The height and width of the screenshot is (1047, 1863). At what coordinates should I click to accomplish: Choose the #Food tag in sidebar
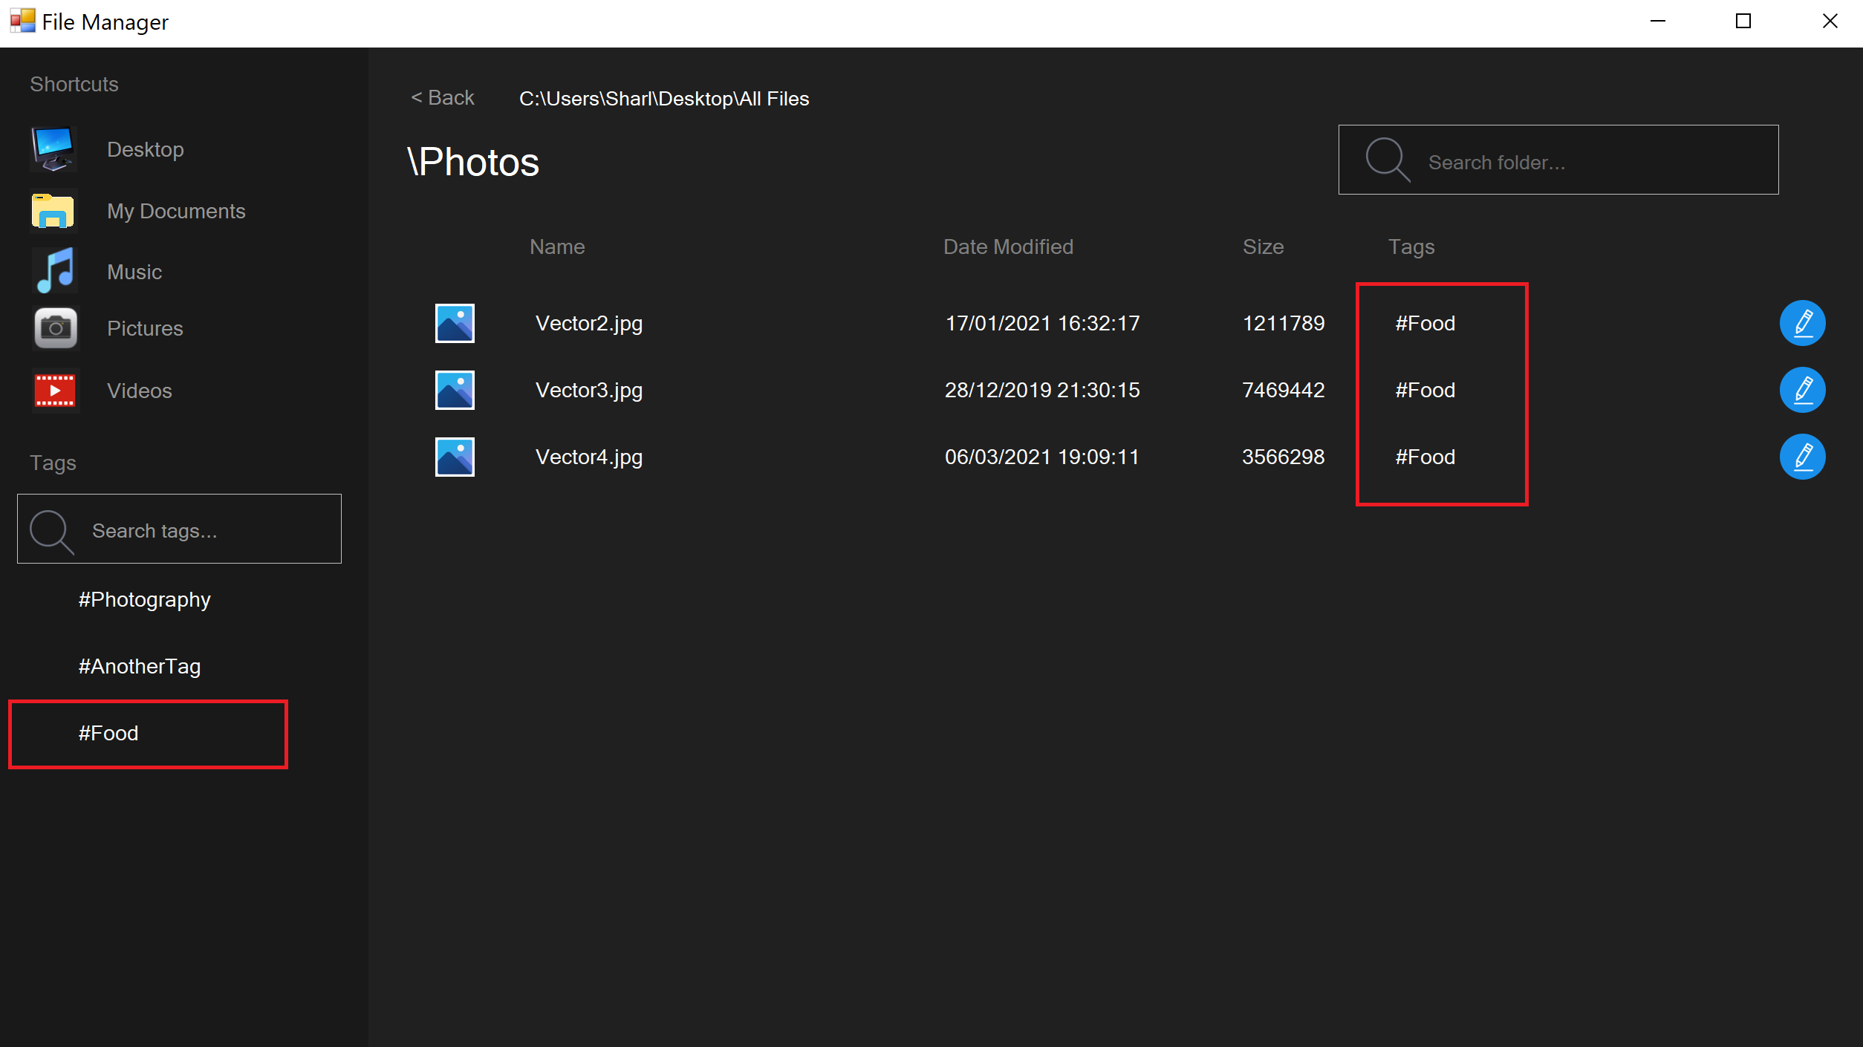coord(108,733)
